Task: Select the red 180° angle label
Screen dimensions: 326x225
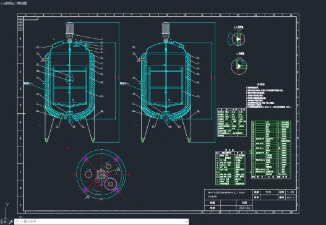Action: 68,148
